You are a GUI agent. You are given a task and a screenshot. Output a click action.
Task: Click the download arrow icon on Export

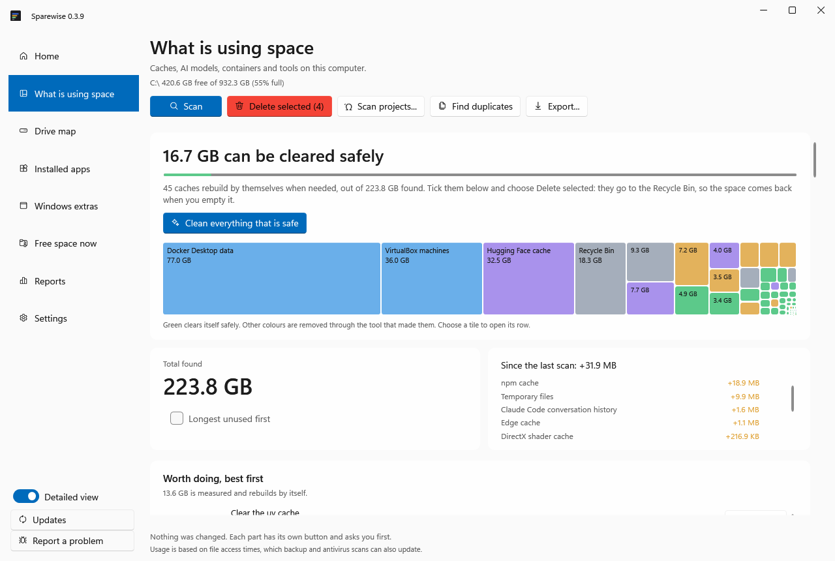(538, 106)
